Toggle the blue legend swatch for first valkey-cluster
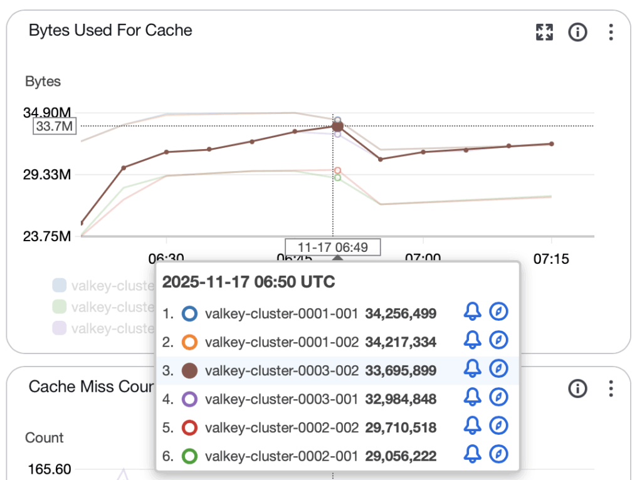 [x=60, y=286]
